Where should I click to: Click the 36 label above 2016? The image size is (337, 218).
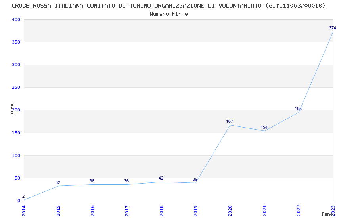[x=92, y=181]
